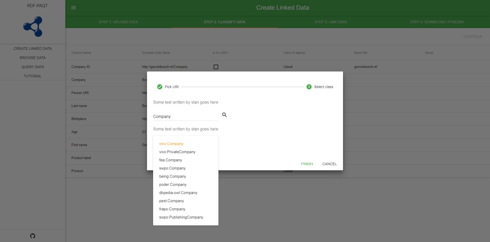
Task: Click the class search input containing Company
Action: coord(186,116)
